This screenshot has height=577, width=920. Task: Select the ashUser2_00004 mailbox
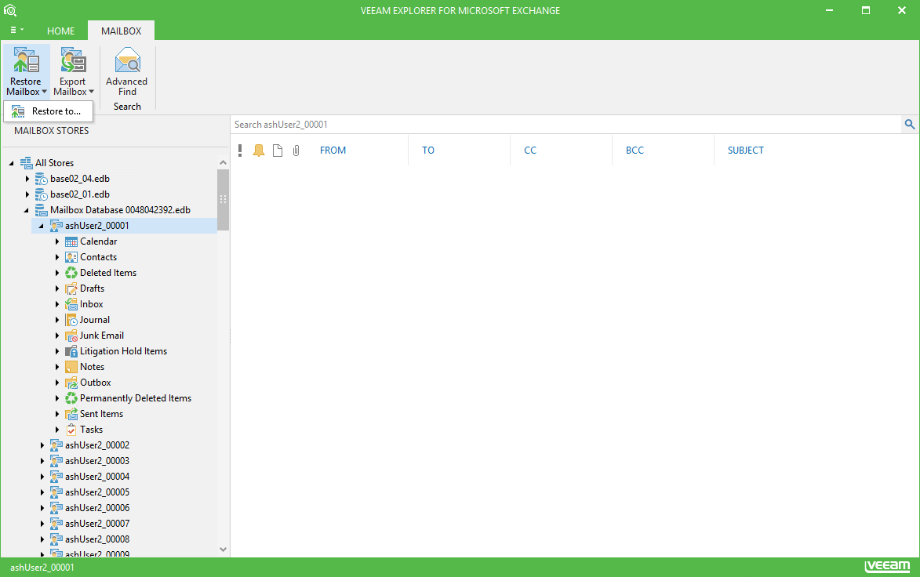pos(97,477)
